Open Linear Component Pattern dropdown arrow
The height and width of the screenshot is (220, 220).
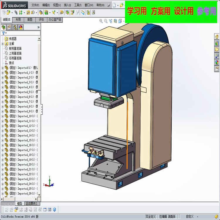24,13
